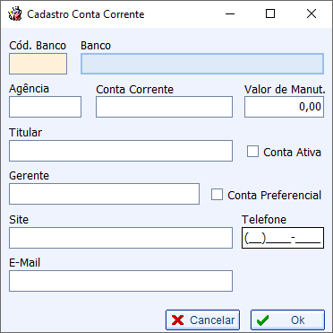Focus the Cód. Banco field

click(x=38, y=64)
